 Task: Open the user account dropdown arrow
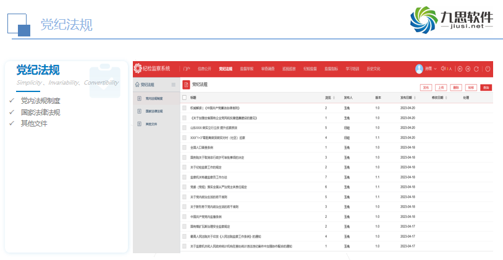pos(435,69)
